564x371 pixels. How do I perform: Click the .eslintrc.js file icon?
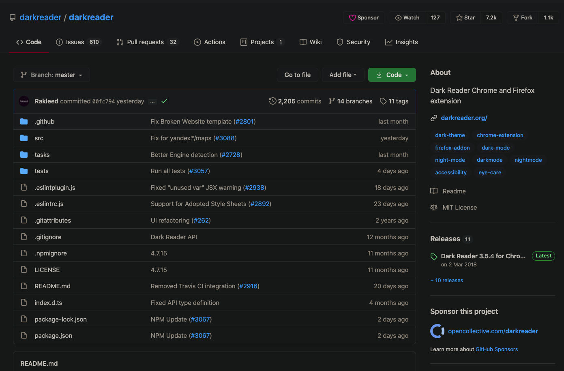click(24, 204)
